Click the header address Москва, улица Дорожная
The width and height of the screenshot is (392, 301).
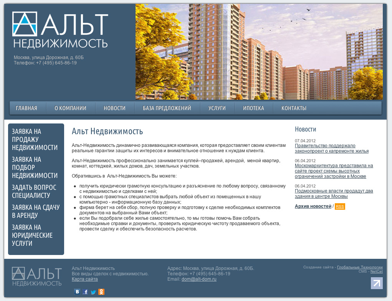pos(48,58)
